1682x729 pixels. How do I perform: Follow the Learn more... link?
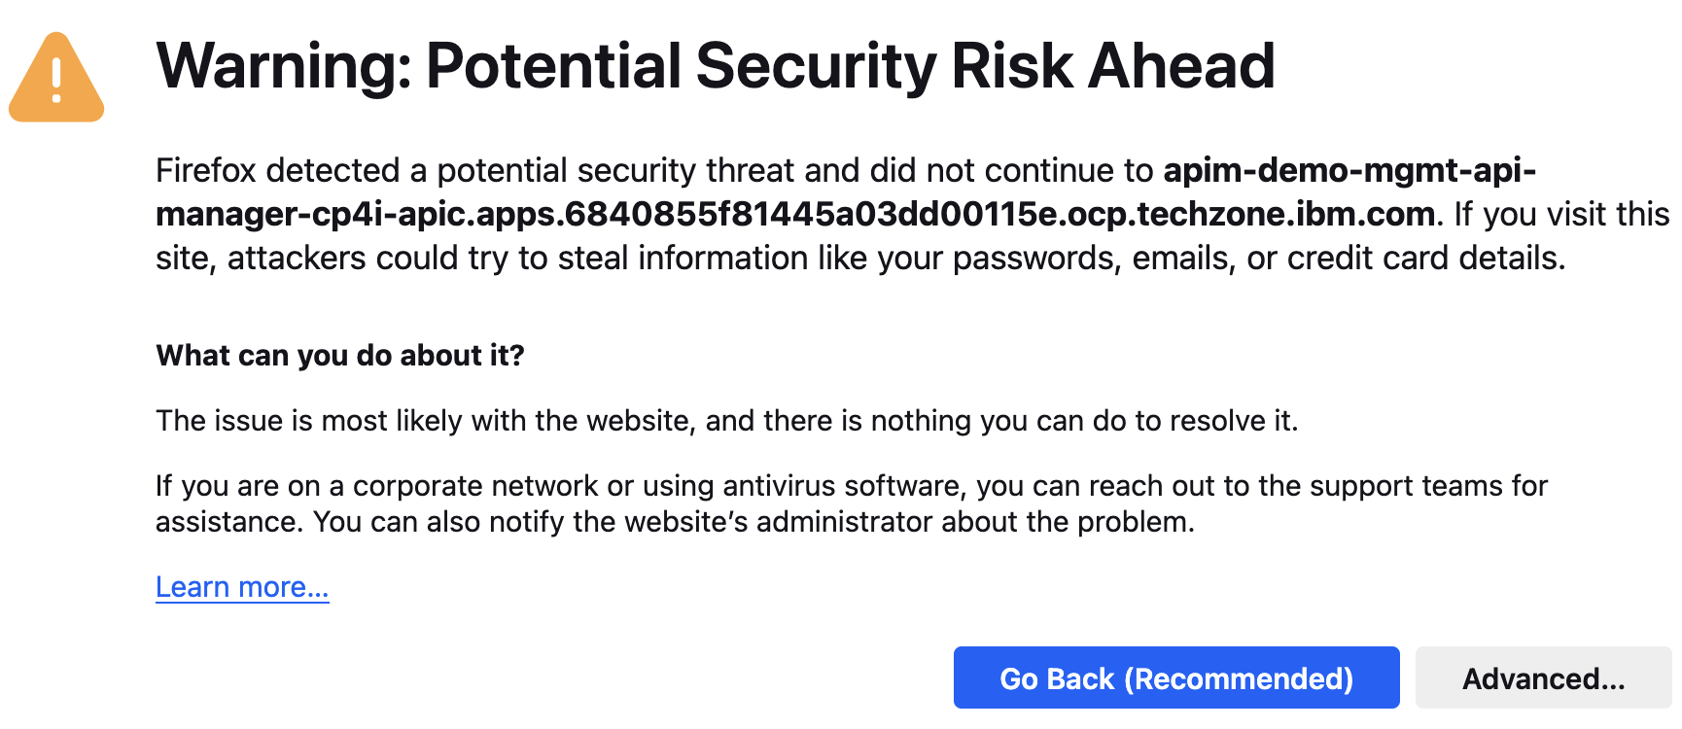click(242, 587)
